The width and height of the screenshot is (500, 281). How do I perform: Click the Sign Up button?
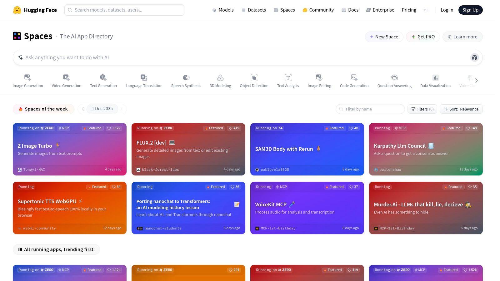[470, 10]
